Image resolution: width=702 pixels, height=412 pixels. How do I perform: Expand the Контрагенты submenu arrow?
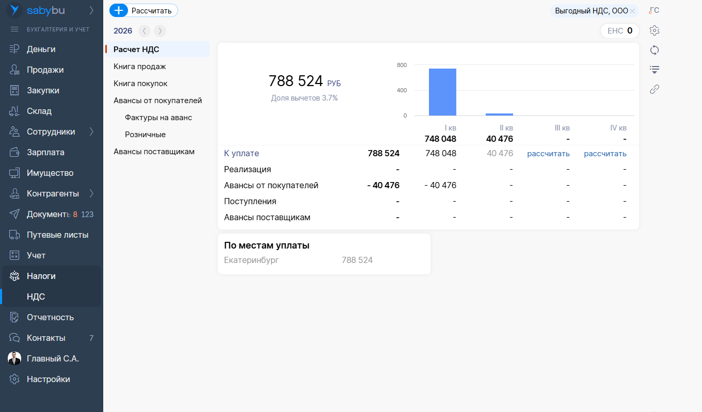(91, 194)
